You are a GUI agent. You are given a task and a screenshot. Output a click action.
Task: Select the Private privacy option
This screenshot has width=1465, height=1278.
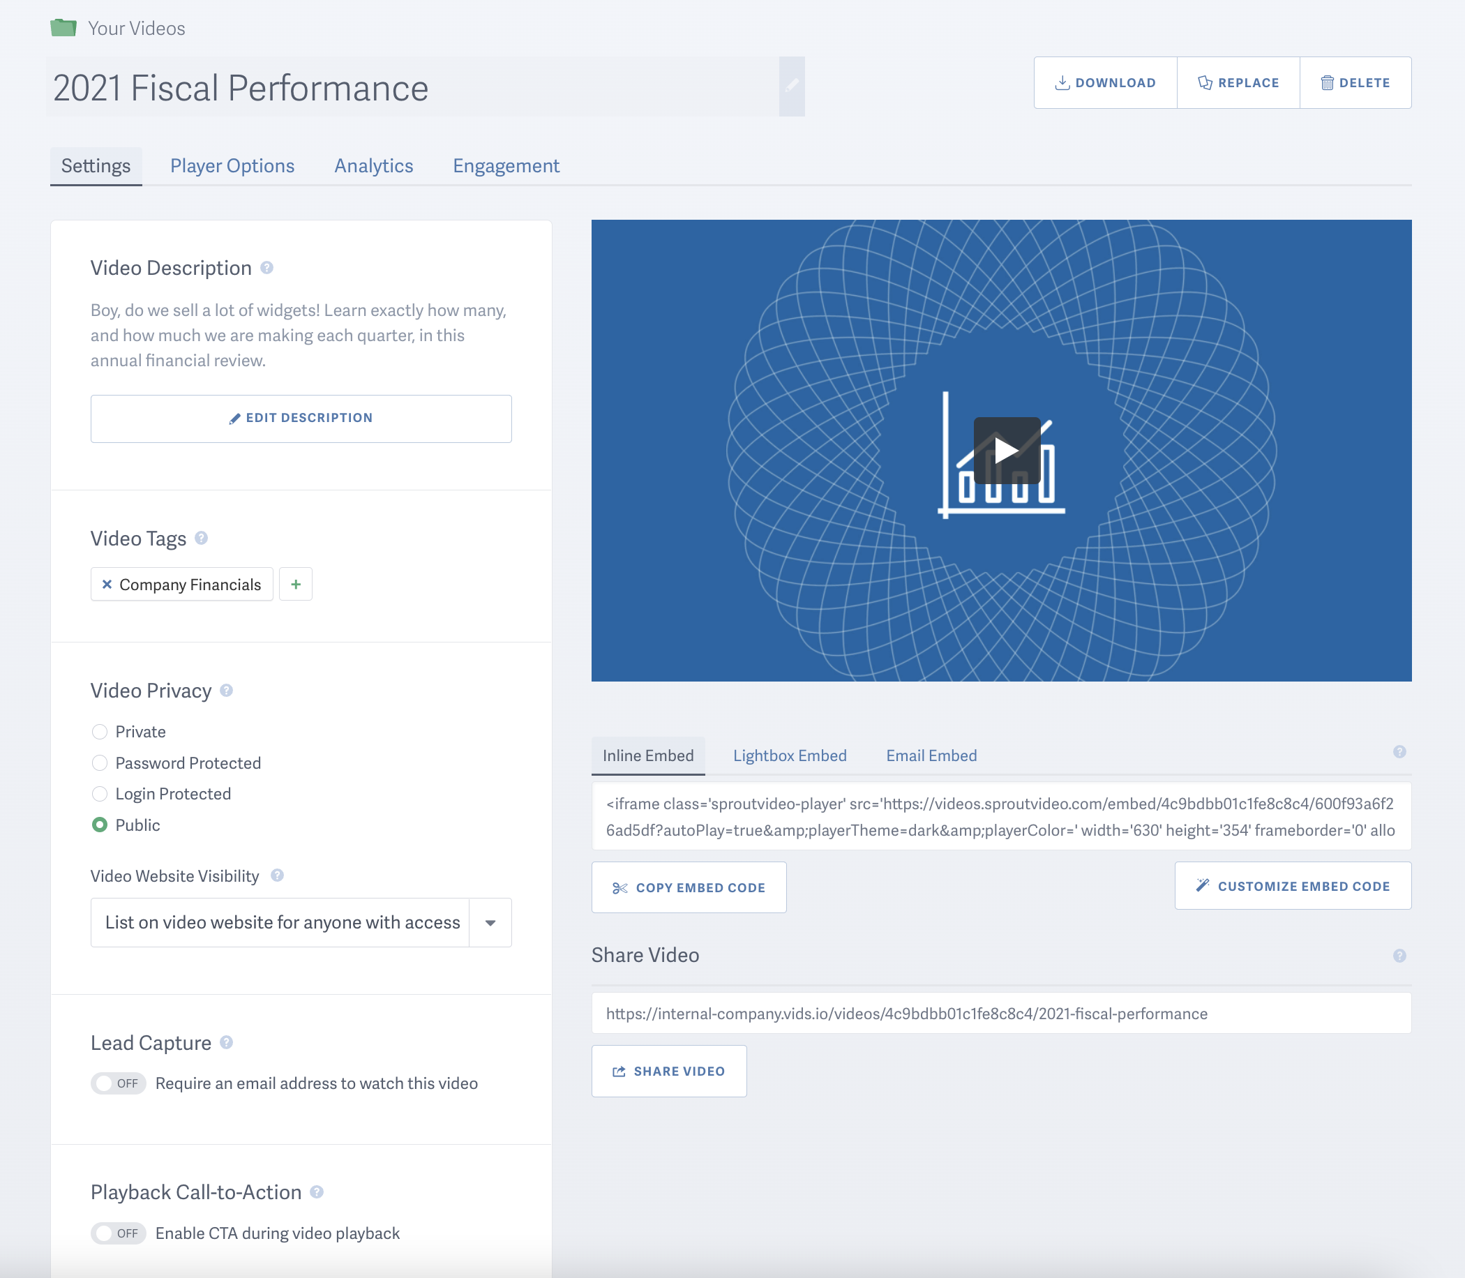tap(100, 732)
